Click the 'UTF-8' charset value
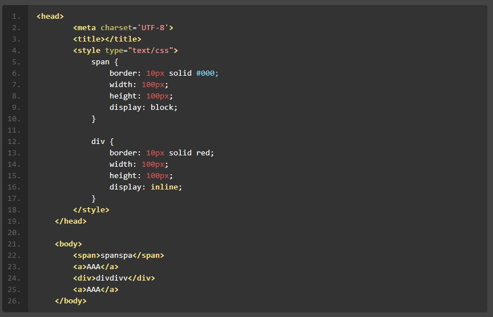This screenshot has height=317, width=493. click(x=152, y=28)
